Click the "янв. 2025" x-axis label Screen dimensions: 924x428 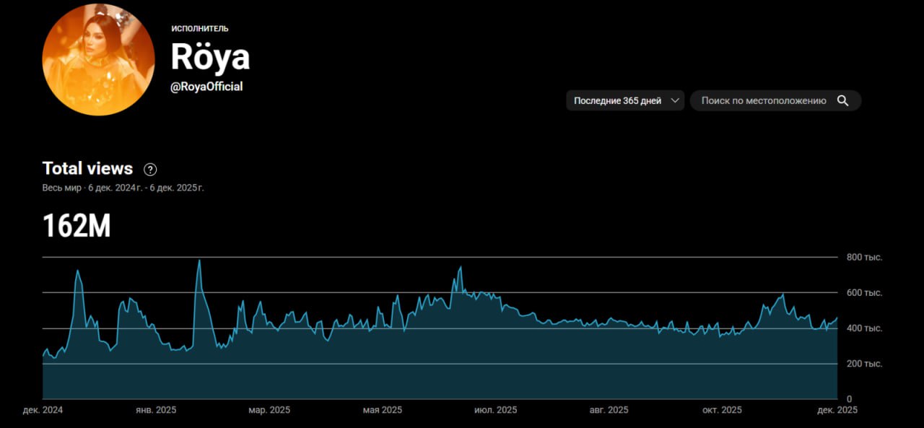pos(156,410)
